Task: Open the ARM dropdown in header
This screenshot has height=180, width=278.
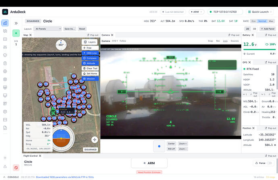Action: tap(197, 12)
